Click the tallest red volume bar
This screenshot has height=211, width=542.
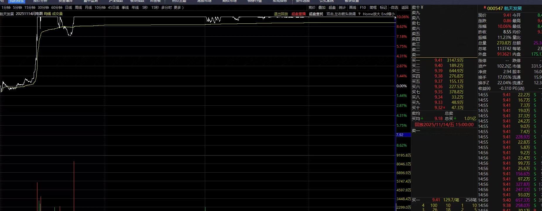(x=74, y=186)
